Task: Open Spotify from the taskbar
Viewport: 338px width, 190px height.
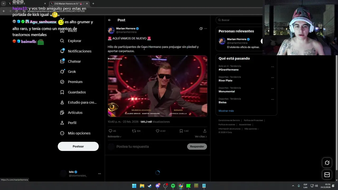Action: click(173, 186)
